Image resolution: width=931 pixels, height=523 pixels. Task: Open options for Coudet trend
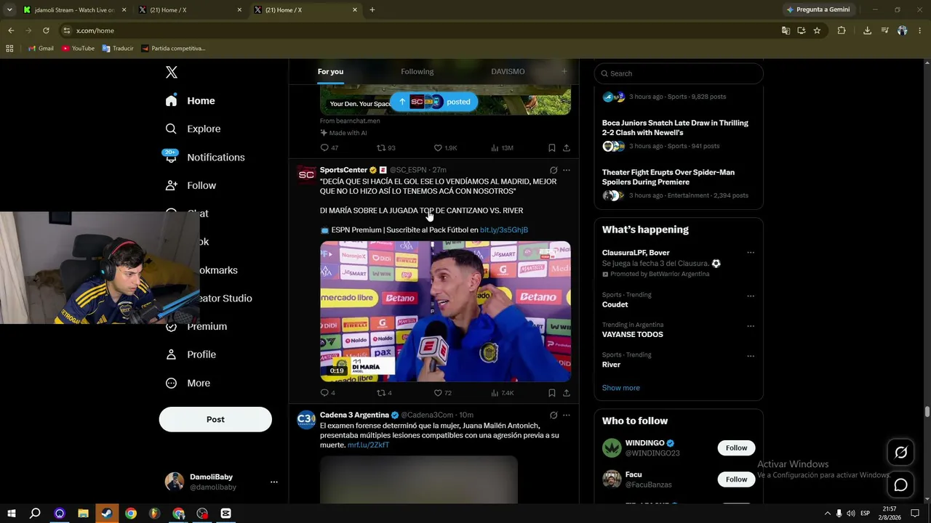click(x=751, y=296)
